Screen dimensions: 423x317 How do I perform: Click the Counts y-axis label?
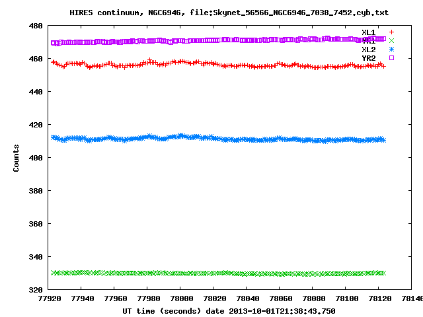click(16, 158)
